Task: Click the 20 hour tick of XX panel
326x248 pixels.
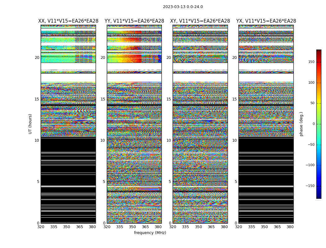Action: coord(37,58)
